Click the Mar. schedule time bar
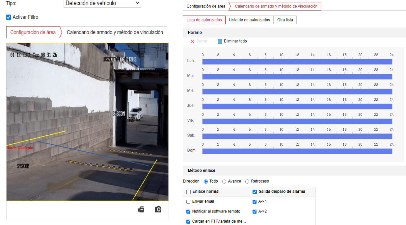406x225 pixels. [x=297, y=77]
